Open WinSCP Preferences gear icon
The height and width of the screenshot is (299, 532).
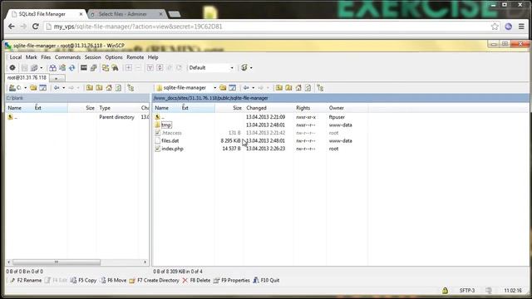12,68
